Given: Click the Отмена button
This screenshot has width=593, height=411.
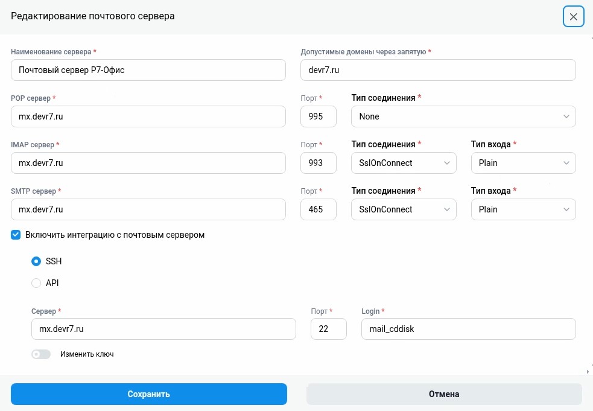Looking at the screenshot, I should point(444,394).
